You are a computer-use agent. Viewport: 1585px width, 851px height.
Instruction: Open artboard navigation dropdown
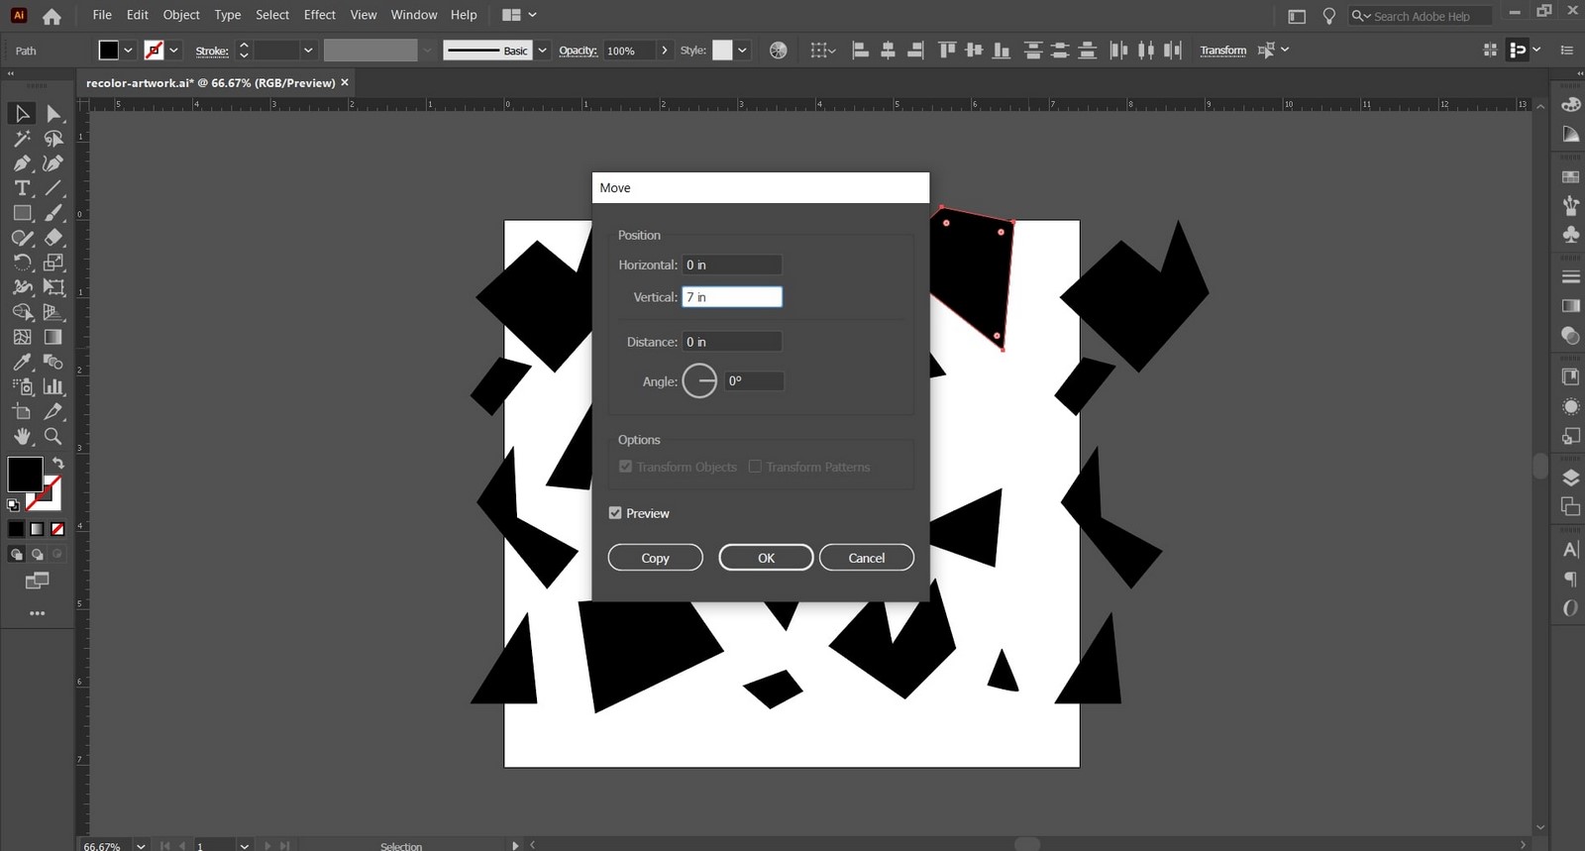tap(244, 845)
